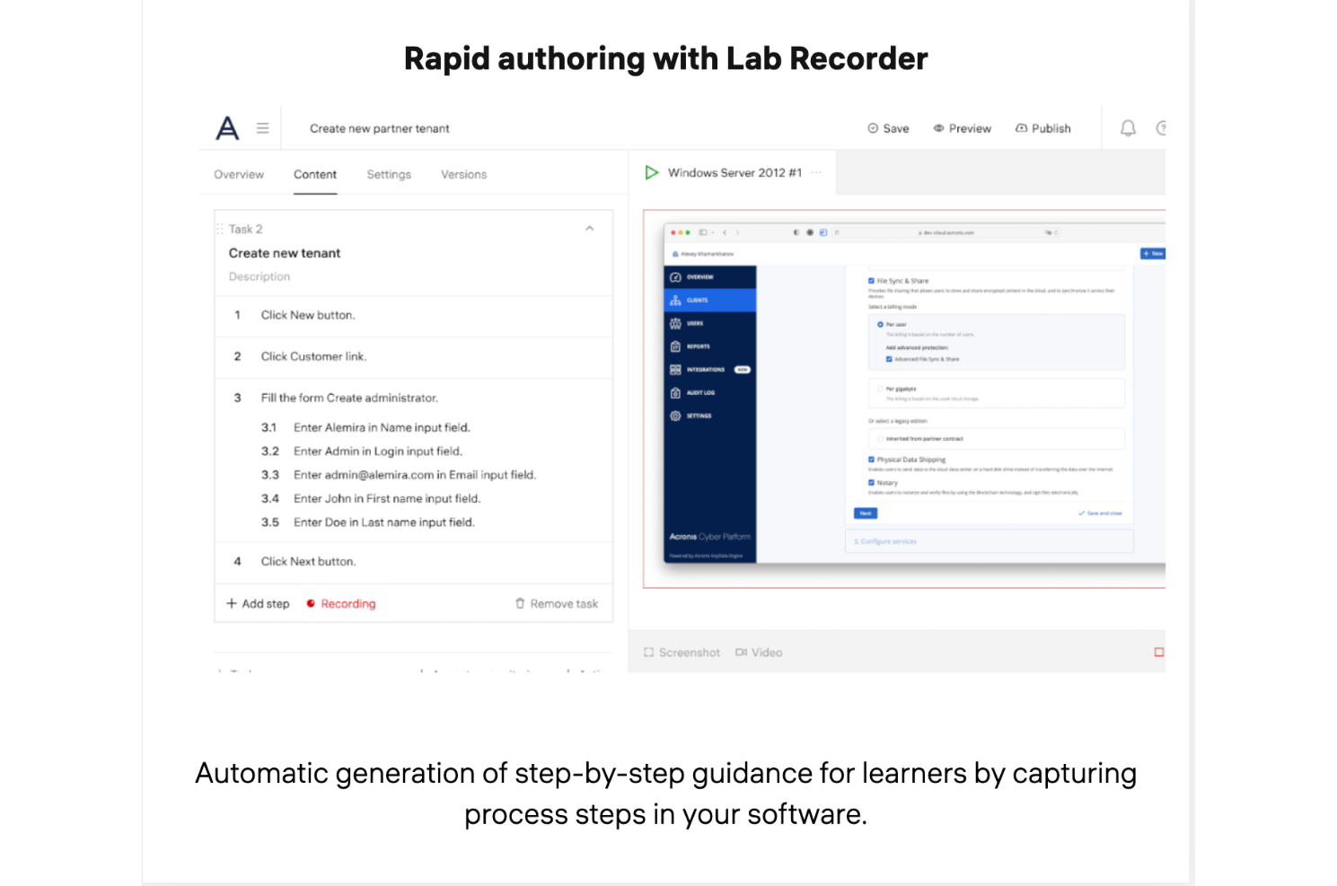Click the red stop recording square
1337x886 pixels.
pyautogui.click(x=1158, y=653)
